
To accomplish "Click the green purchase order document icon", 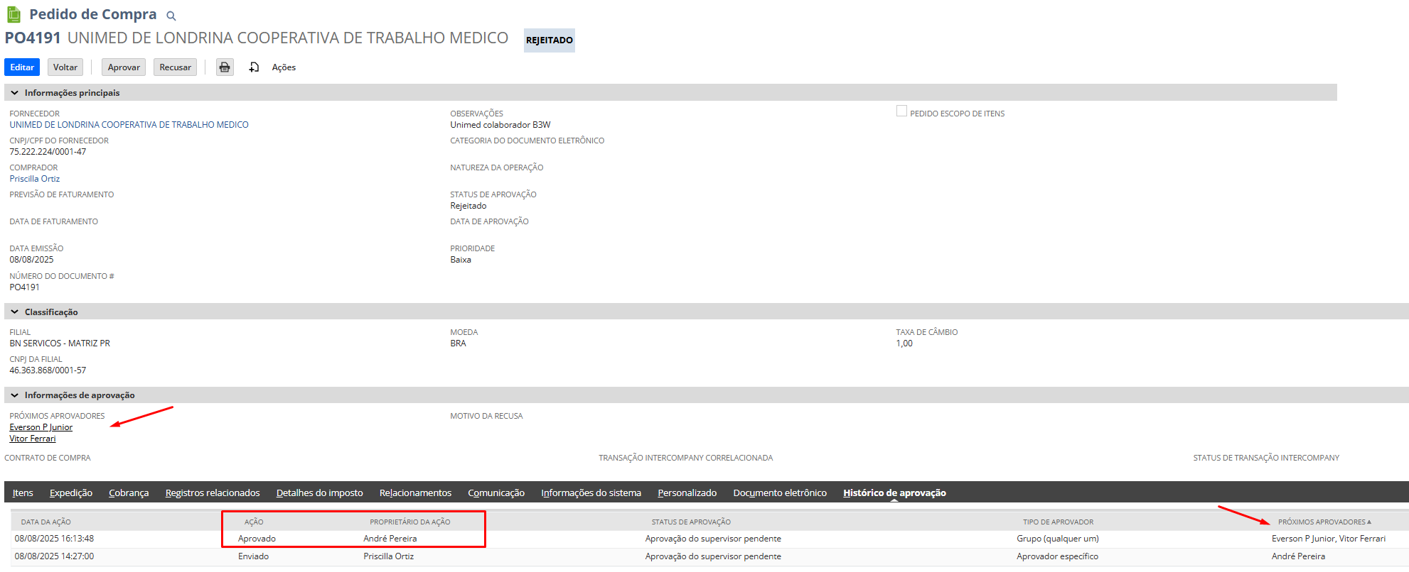I will click(x=14, y=14).
